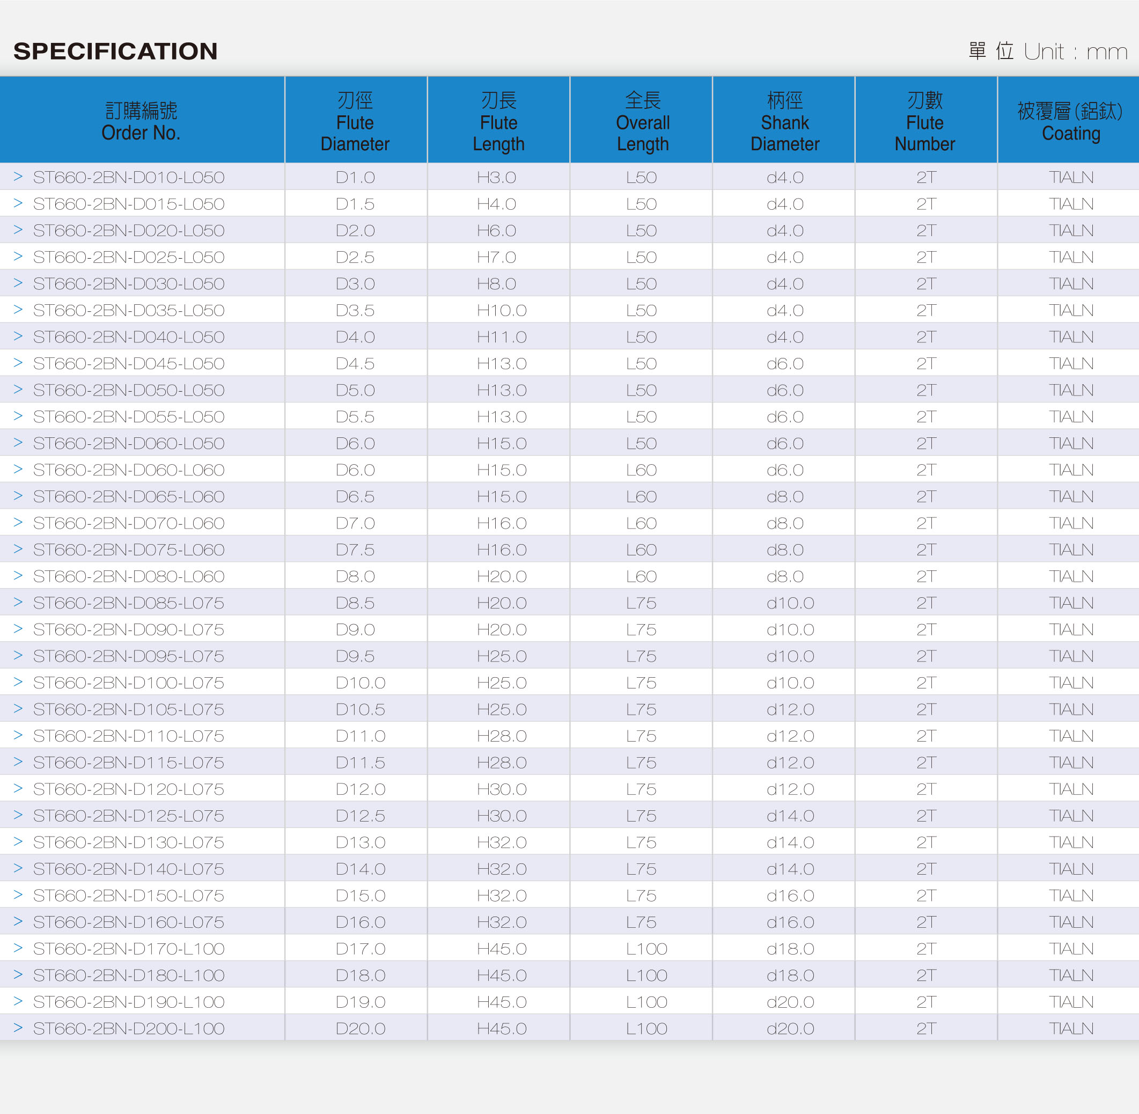The width and height of the screenshot is (1139, 1114).
Task: Click arrow marker beside ST660-2BN-D085-L075
Action: click(18, 602)
